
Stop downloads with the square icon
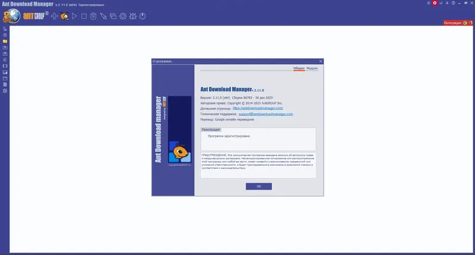(84, 16)
